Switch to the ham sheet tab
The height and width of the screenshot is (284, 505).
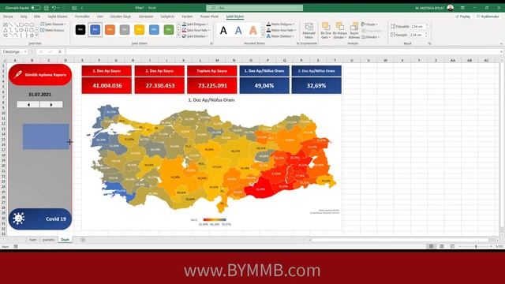click(33, 240)
